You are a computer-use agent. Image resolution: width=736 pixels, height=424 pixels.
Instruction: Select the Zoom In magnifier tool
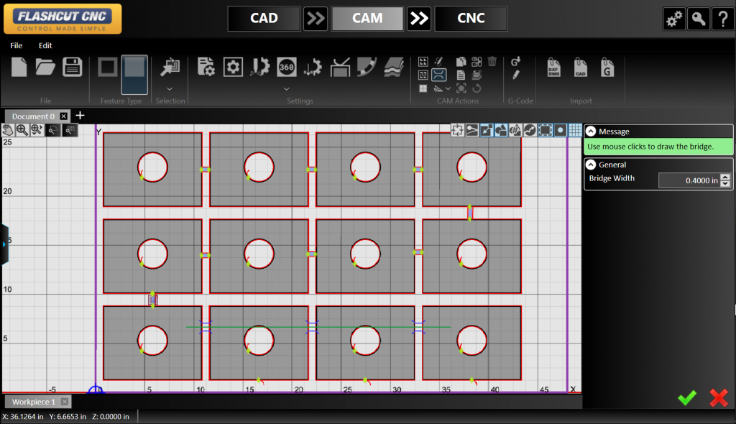click(x=23, y=130)
